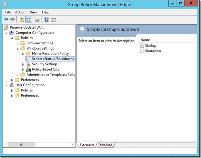
Task: Expand the Security Settings node
Action: point(23,64)
